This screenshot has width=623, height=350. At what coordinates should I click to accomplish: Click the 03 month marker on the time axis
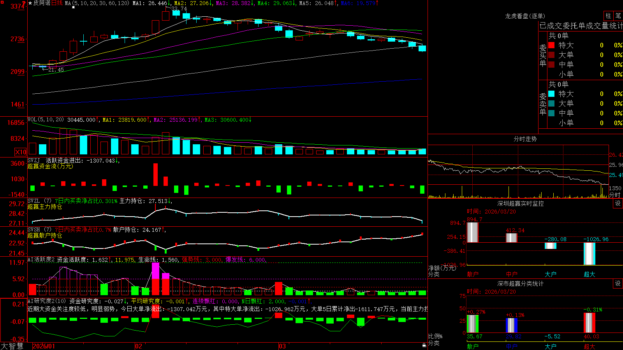[282, 346]
